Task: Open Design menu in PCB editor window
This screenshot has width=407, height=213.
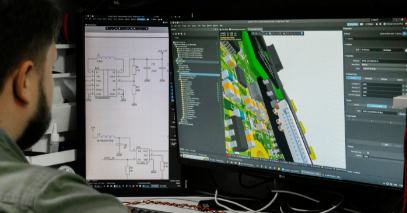Action: [194, 26]
